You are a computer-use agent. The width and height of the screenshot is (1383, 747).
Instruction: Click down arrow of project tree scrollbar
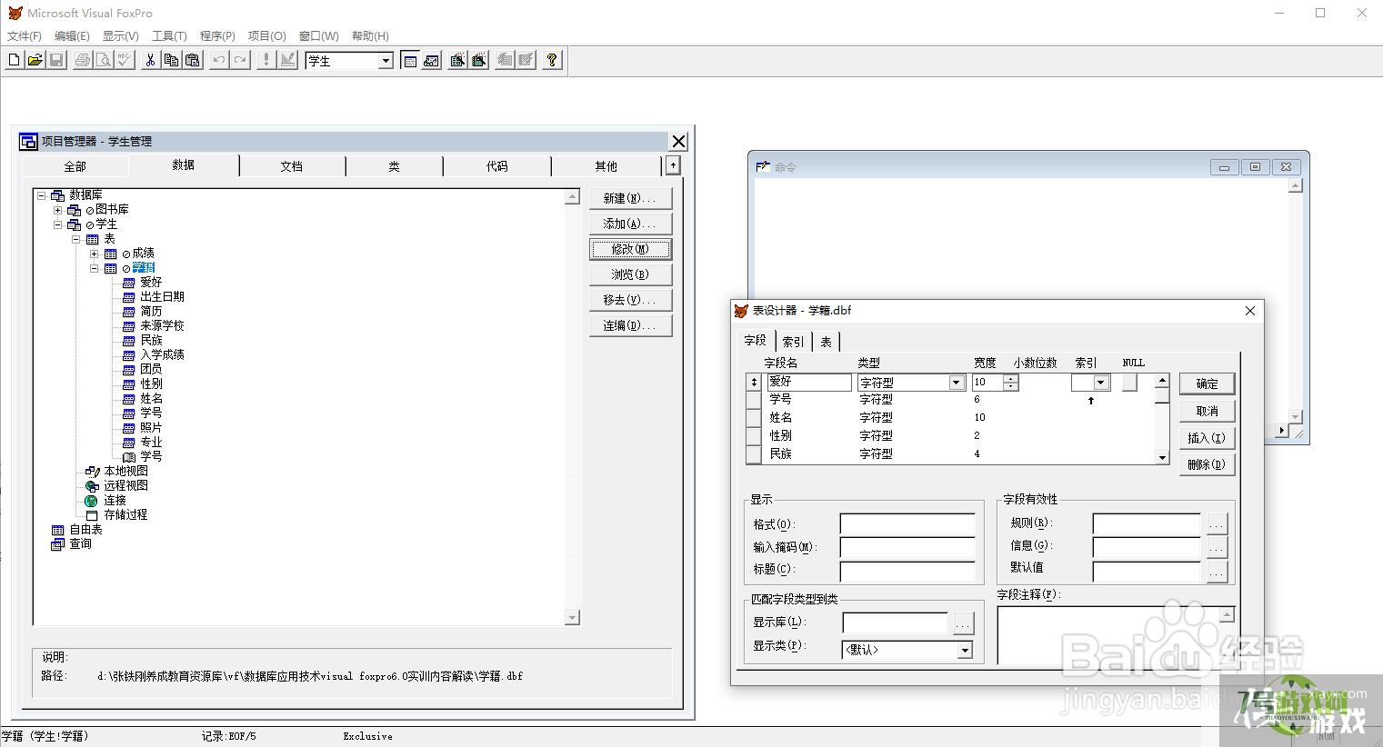click(x=572, y=618)
